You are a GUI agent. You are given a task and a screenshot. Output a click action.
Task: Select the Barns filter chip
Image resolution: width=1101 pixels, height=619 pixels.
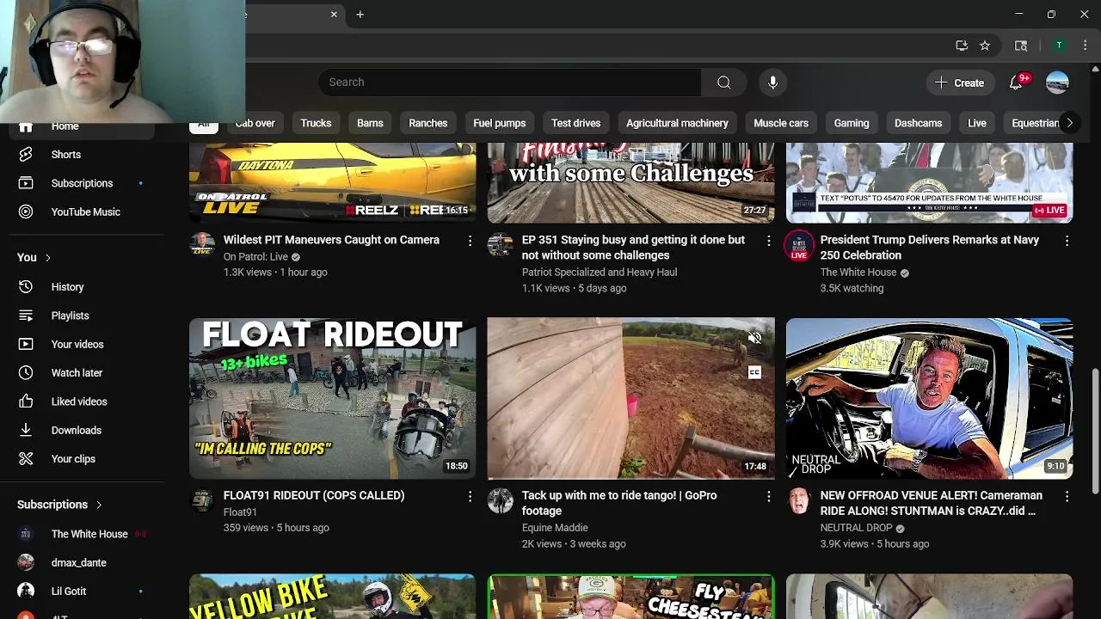[x=370, y=123]
